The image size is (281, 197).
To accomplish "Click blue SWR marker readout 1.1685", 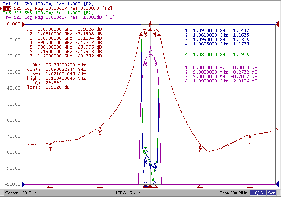I will pyautogui.click(x=217, y=35).
